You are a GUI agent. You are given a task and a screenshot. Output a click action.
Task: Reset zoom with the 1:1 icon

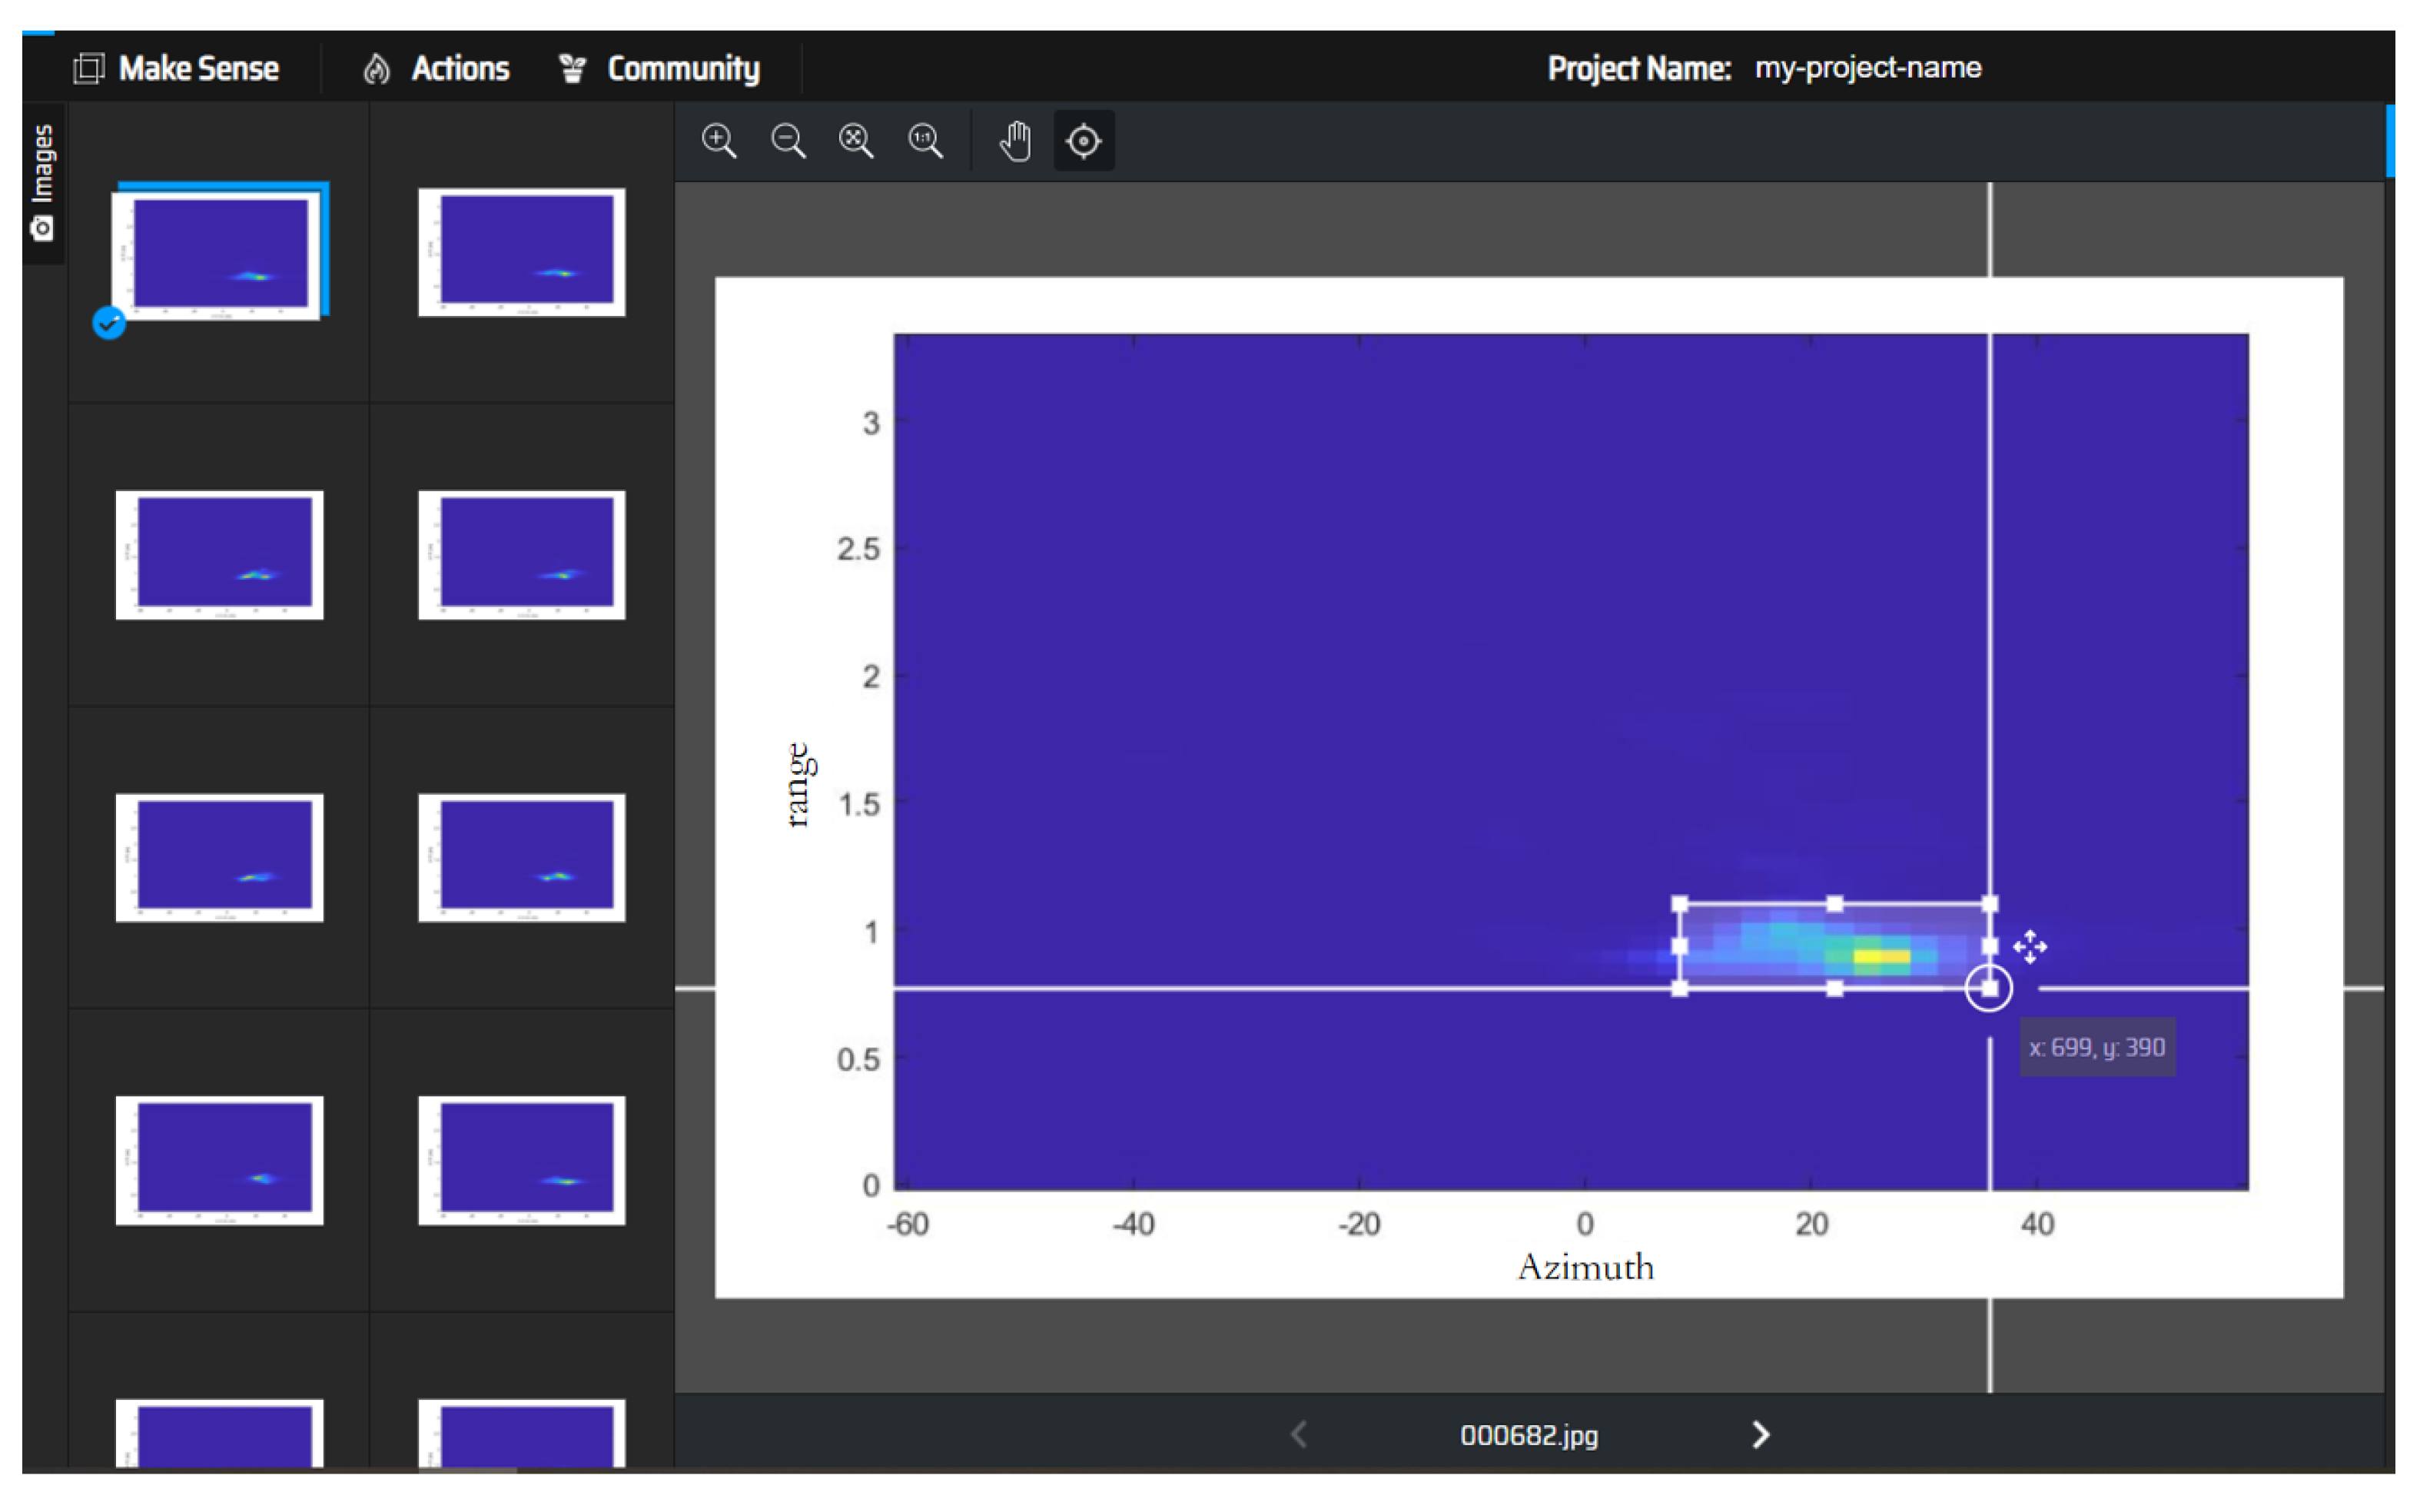[925, 141]
